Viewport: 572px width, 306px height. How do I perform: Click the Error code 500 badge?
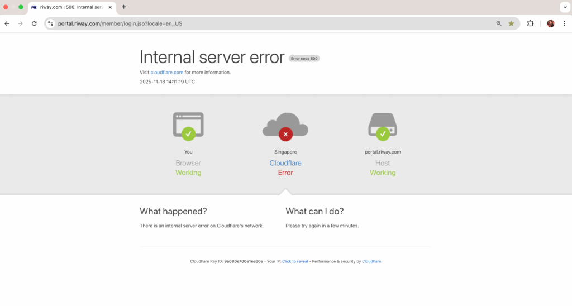[x=304, y=59]
